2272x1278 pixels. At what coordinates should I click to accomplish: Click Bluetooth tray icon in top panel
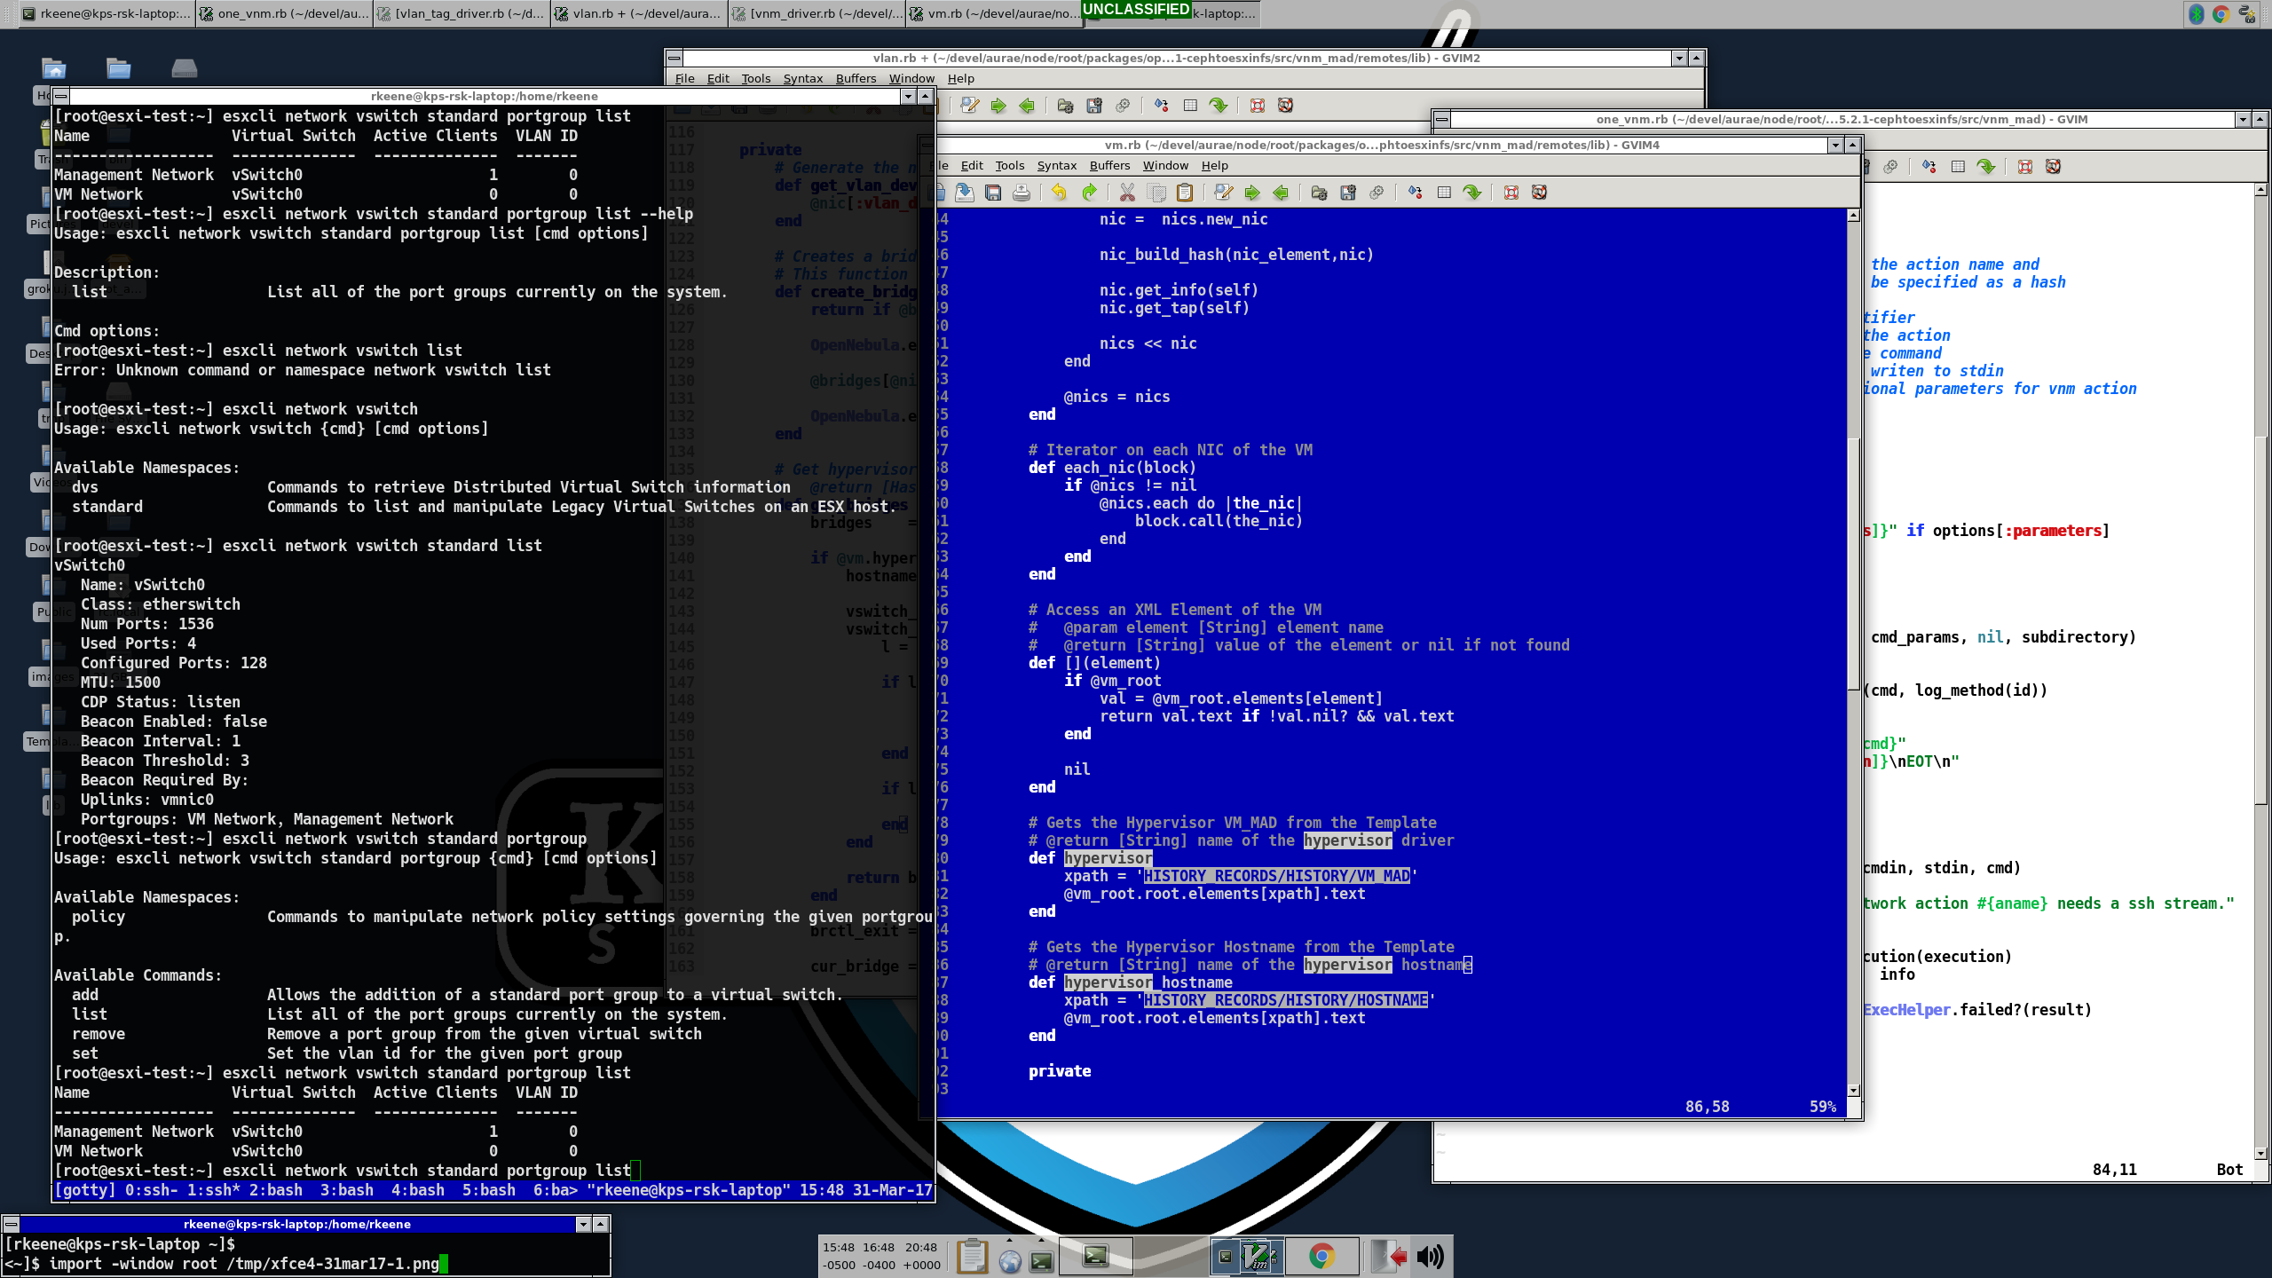(2196, 13)
